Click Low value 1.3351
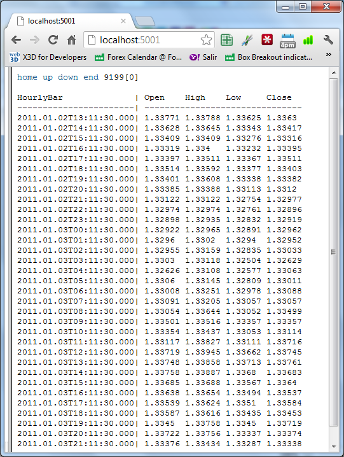Image resolution: width=344 pixels, height=457 pixels. point(241,403)
